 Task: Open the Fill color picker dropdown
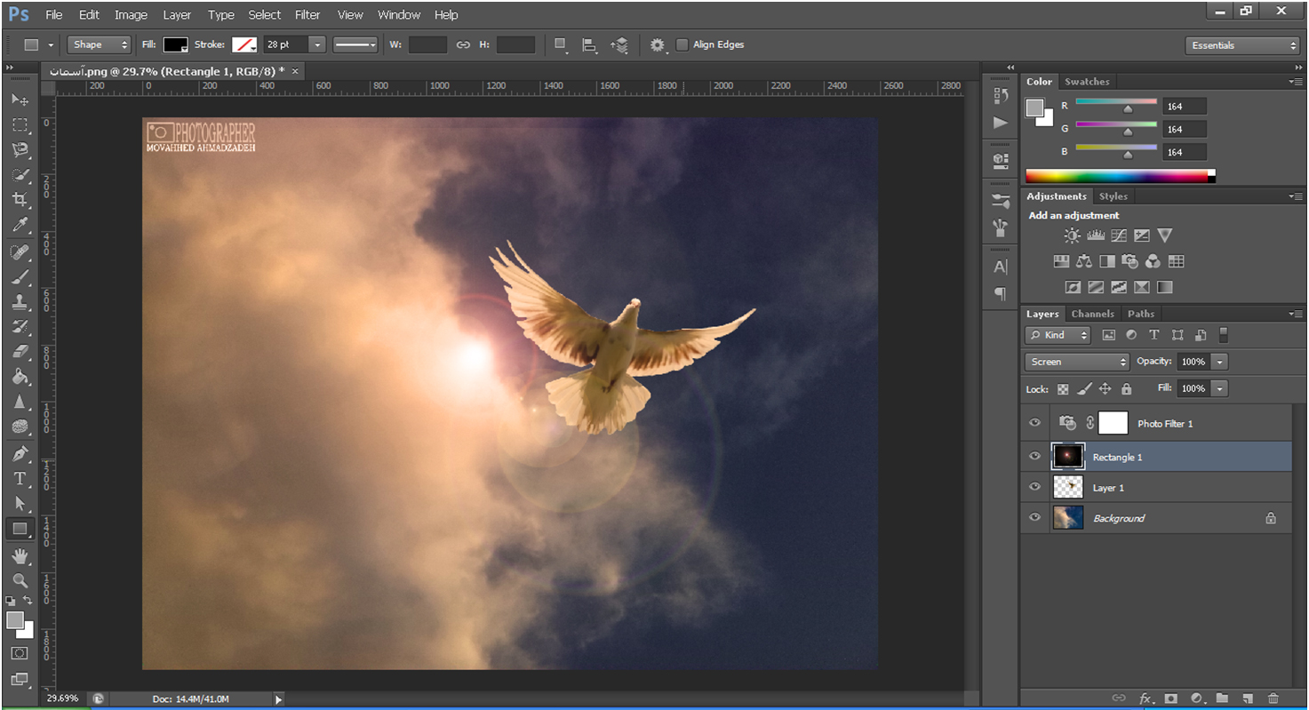[x=176, y=44]
